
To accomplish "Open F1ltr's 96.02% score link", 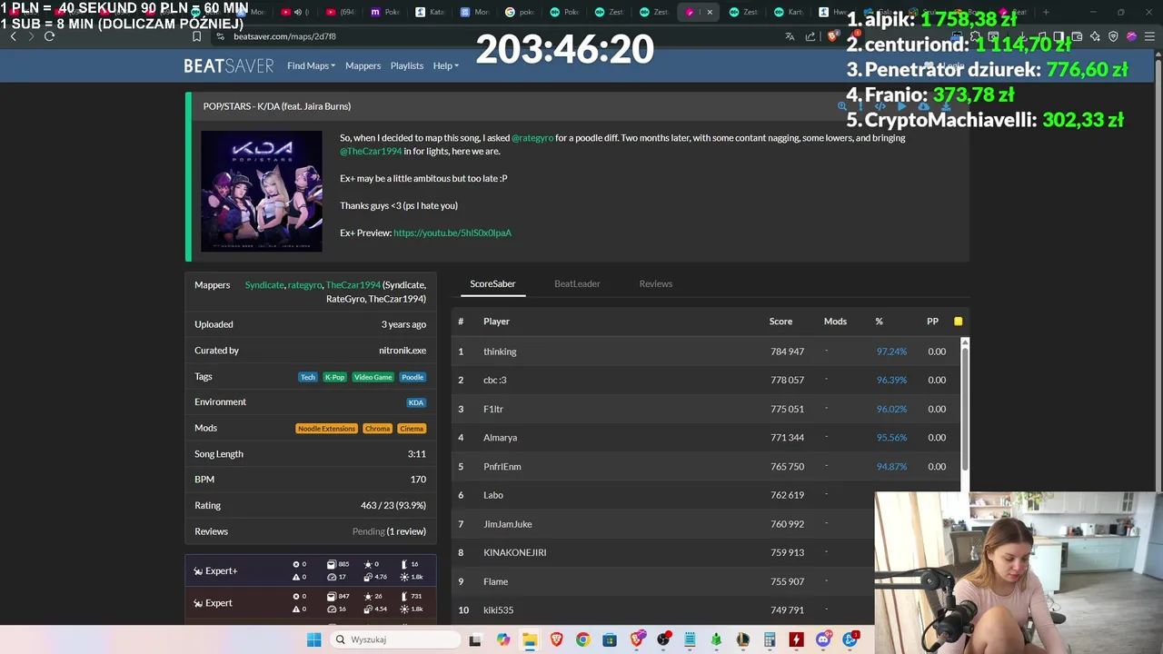I will pos(891,409).
